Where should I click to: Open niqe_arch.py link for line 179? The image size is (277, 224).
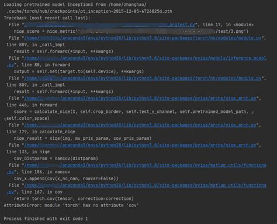click(x=140, y=125)
